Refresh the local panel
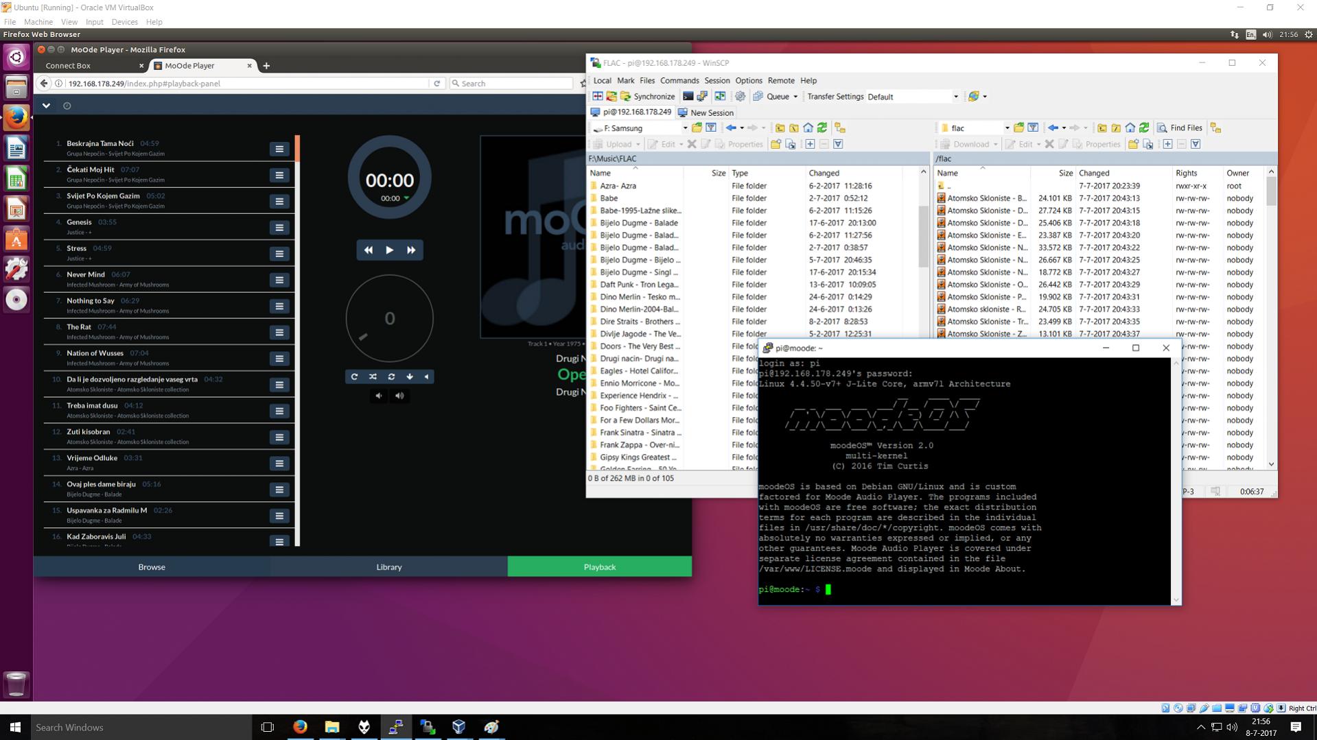The image size is (1317, 740). pyautogui.click(x=822, y=128)
